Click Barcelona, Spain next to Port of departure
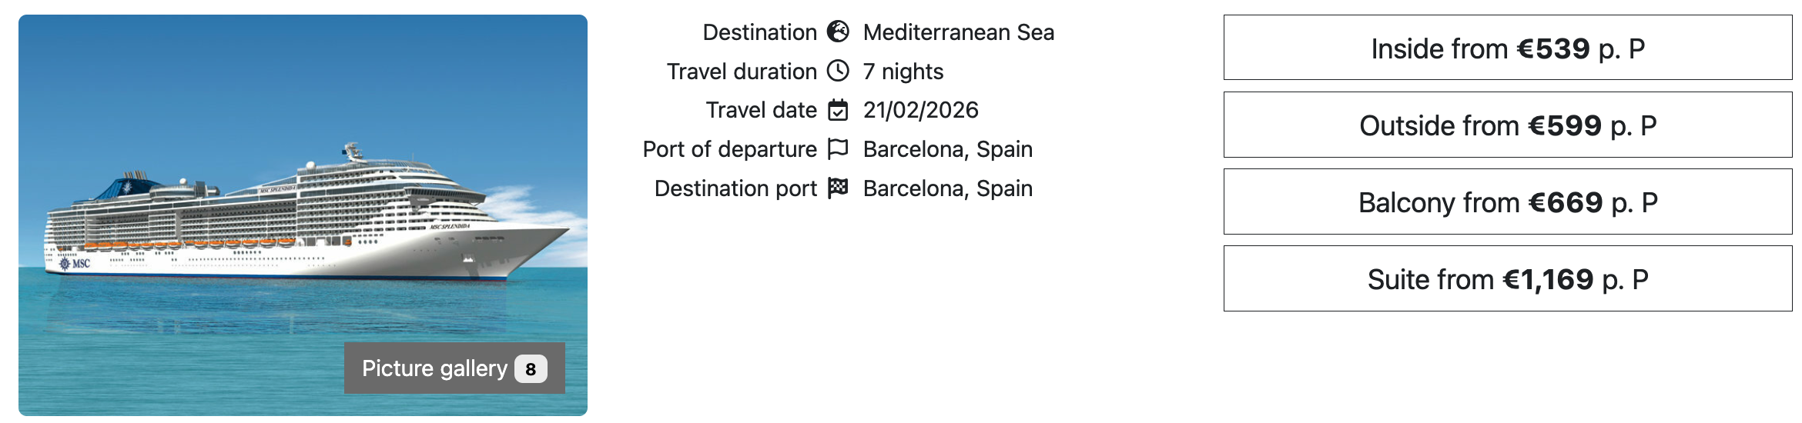This screenshot has width=1802, height=423. tap(947, 149)
